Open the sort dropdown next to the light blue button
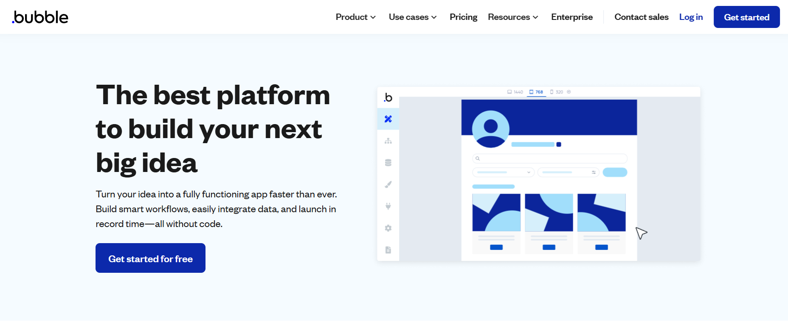788x327 pixels. pyautogui.click(x=568, y=172)
